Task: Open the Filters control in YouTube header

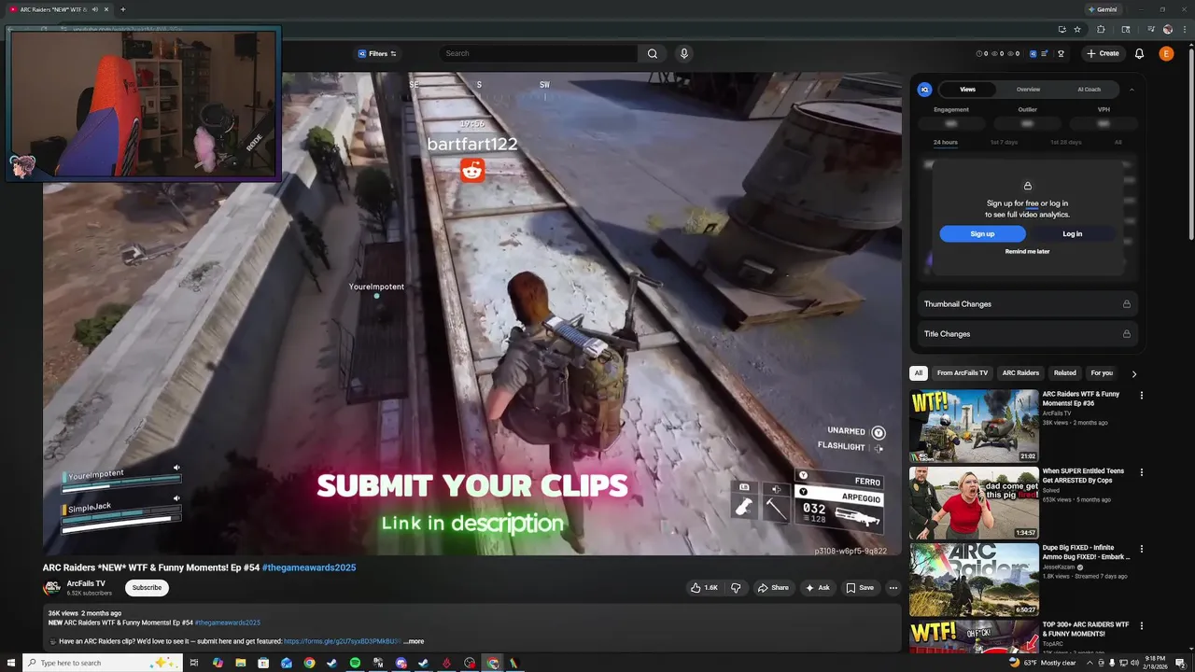Action: pyautogui.click(x=377, y=53)
